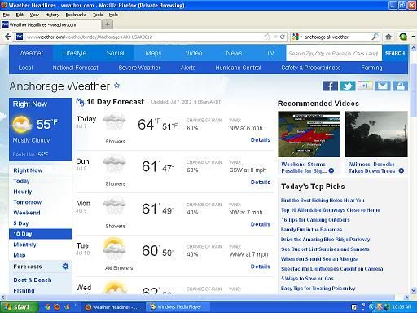The width and height of the screenshot is (417, 313).
Task: Open the National Forecast link
Action: [x=75, y=68]
